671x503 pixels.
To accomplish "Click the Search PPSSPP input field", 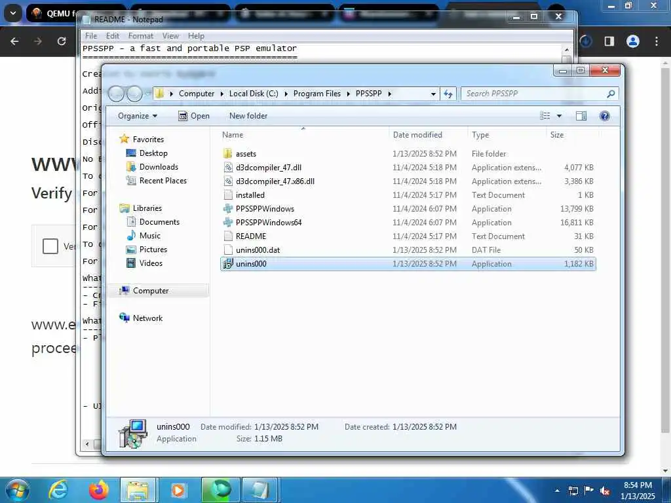I will (535, 94).
